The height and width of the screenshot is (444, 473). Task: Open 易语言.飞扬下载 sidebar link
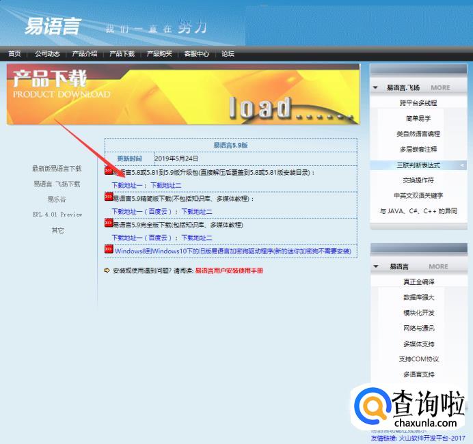click(x=57, y=184)
